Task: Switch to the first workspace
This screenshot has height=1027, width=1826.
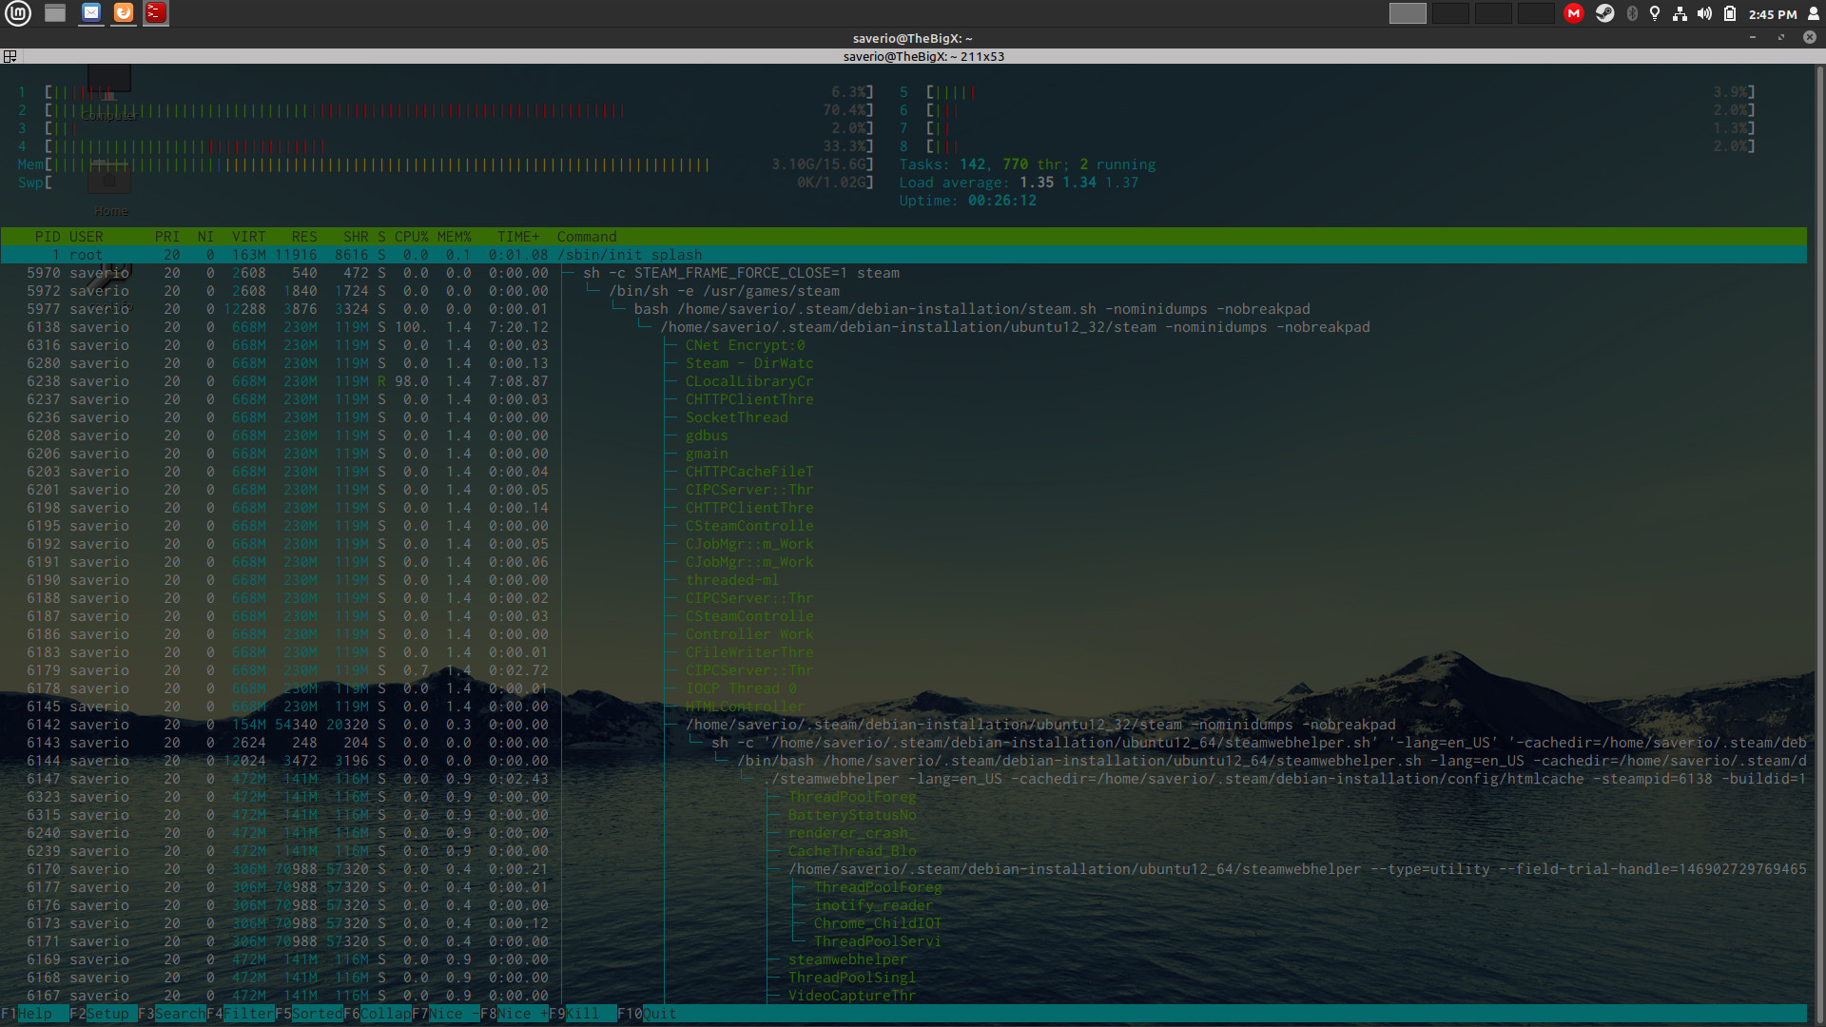Action: [x=1408, y=13]
